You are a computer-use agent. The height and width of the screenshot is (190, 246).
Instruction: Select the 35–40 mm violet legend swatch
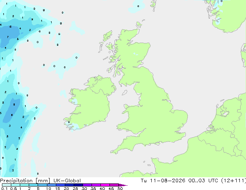[96, 185]
